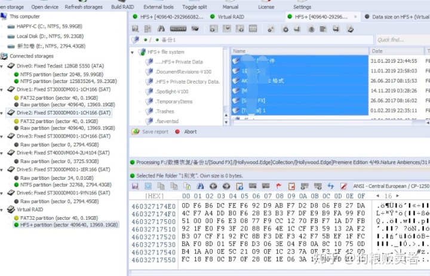The image size is (430, 276).
Task: Click the Save report text button
Action: (x=155, y=131)
